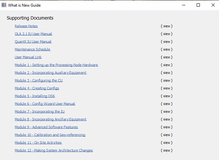
Task: Open Module 1 Processing Node Hardware link
Action: click(56, 65)
